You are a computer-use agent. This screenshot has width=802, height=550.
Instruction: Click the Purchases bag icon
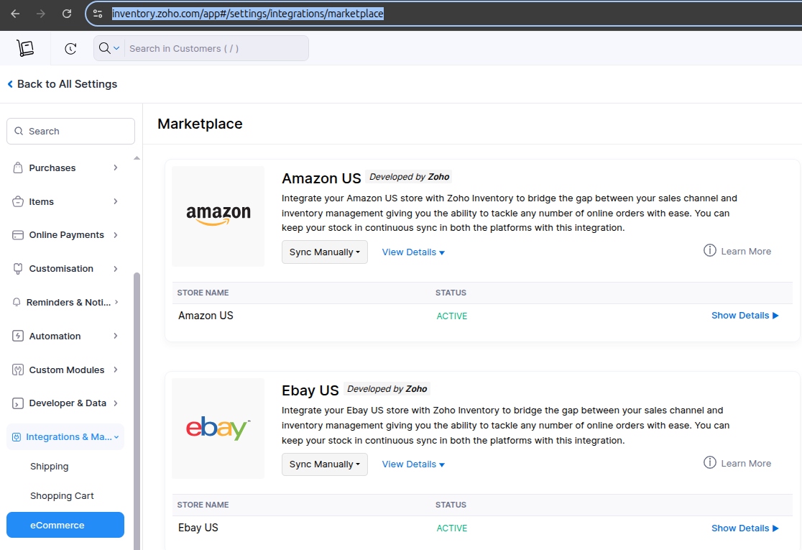[x=18, y=168]
